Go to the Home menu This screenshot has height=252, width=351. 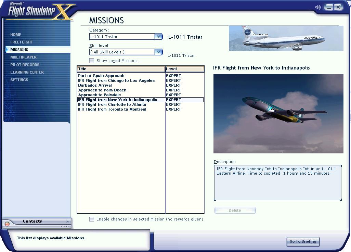16,35
